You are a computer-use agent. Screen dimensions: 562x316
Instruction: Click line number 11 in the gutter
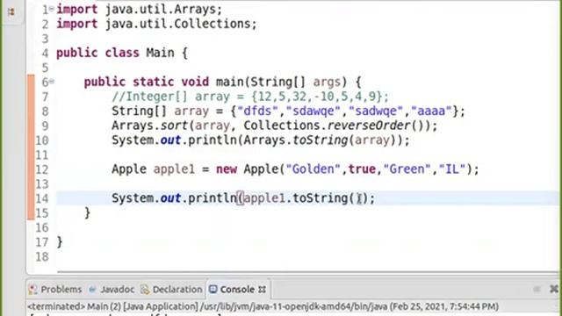(42, 155)
